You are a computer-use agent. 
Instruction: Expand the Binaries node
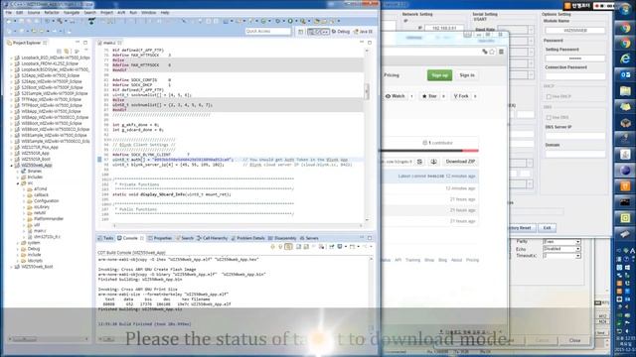pyautogui.click(x=18, y=172)
